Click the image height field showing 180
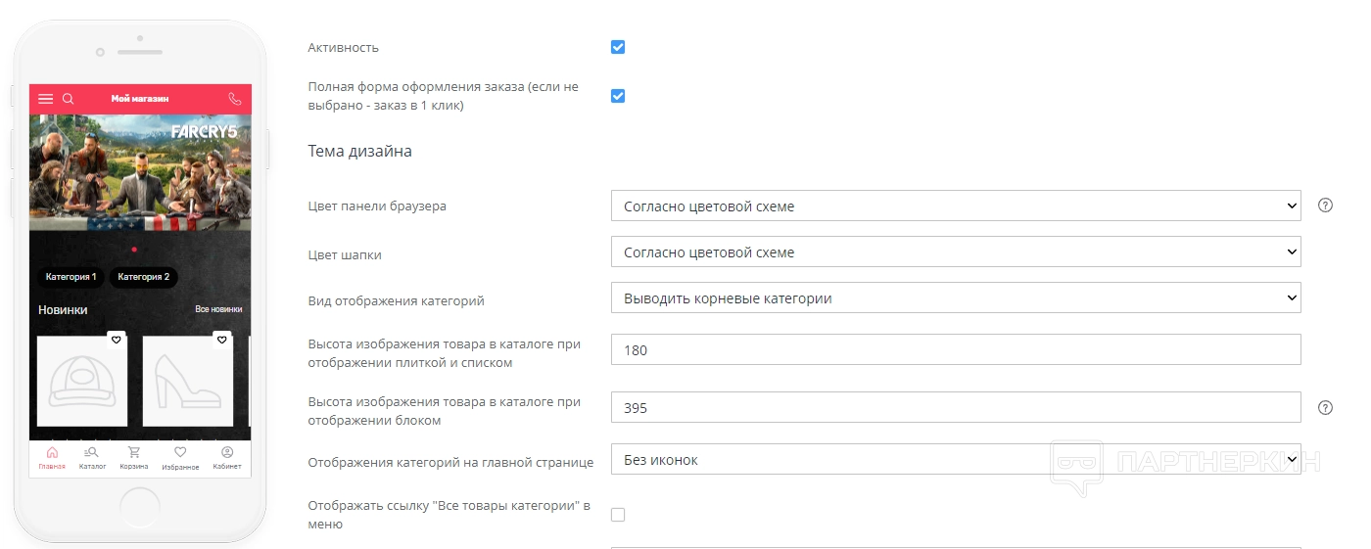Image resolution: width=1371 pixels, height=549 pixels. [955, 350]
